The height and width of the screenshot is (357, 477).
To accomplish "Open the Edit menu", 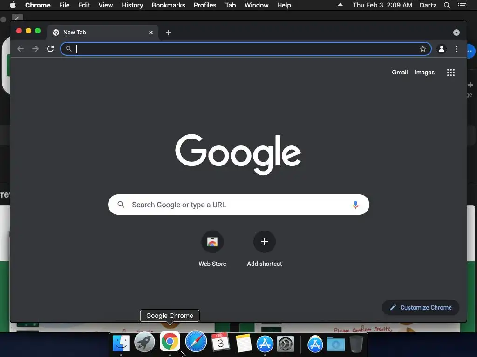I will 84,5.
